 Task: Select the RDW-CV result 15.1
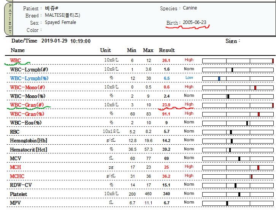point(166,185)
